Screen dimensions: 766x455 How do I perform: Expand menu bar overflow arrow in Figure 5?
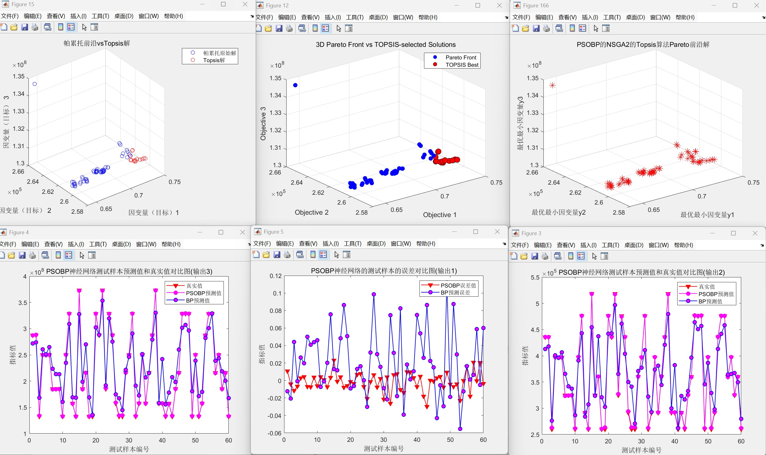(504, 244)
